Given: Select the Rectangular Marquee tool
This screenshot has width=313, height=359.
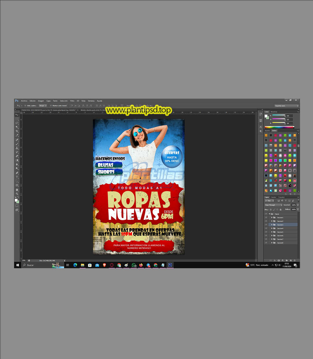Looking at the screenshot, I should click(x=17, y=119).
